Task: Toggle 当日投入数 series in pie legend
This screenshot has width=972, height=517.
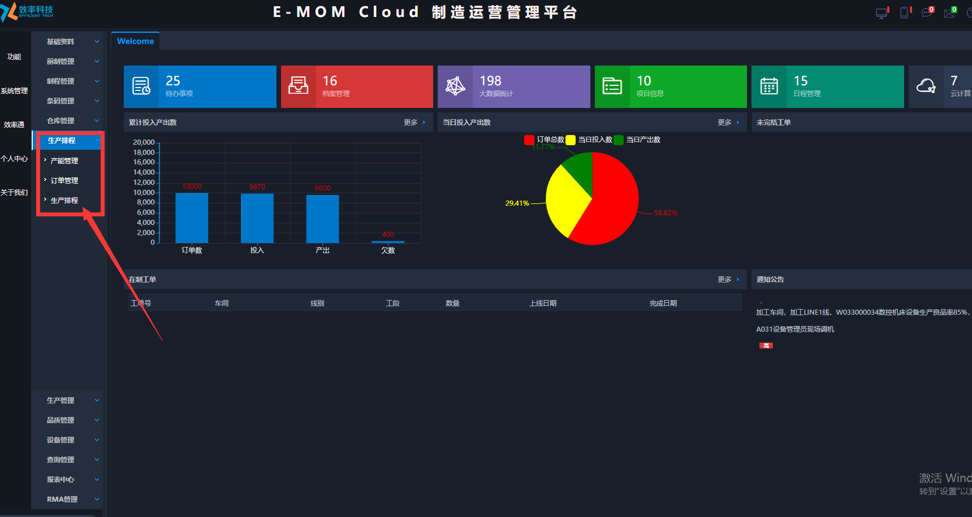Action: pos(589,140)
